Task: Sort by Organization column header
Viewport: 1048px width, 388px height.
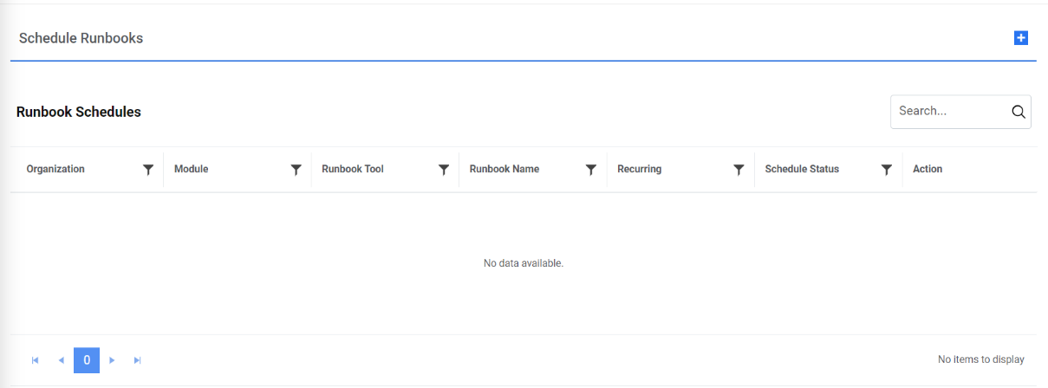Action: [55, 170]
